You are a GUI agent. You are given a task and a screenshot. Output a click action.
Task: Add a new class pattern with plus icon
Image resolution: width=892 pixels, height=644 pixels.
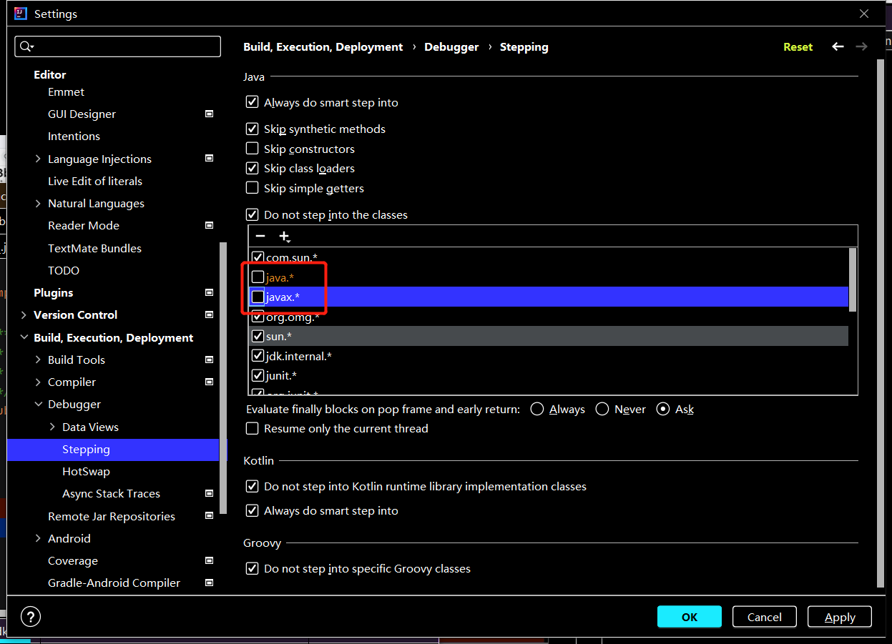285,236
